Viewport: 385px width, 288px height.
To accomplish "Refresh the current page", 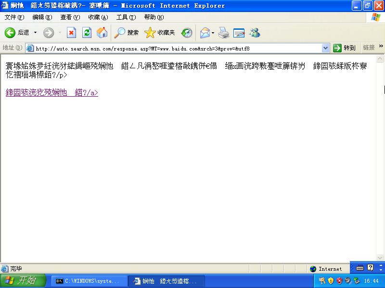I will (x=87, y=33).
